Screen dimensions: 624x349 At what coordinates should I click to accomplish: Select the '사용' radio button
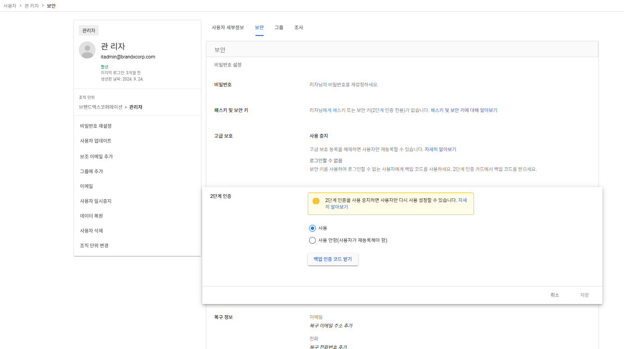point(312,228)
